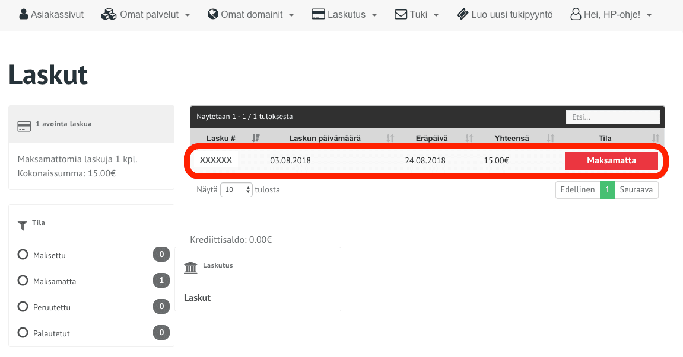The height and width of the screenshot is (357, 683).
Task: Open the Luo uusi tukipyyntö menu item
Action: 512,14
